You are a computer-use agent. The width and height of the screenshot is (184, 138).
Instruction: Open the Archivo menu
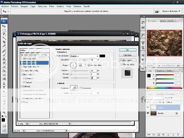pyautogui.click(x=5, y=6)
